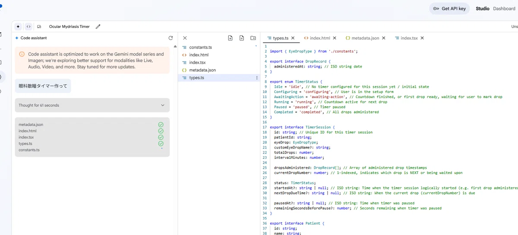Click the key icon in Get API key
Viewport: 518px width, 235px height.
436,9
